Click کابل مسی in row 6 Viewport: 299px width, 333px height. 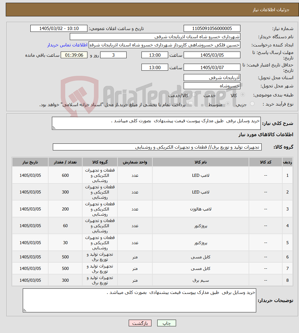201,257
